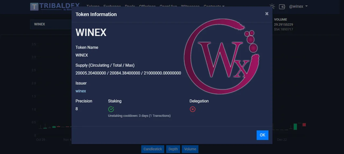This screenshot has width=344, height=154.
Task: Switch to the Candlestick chart
Action: coord(153,149)
